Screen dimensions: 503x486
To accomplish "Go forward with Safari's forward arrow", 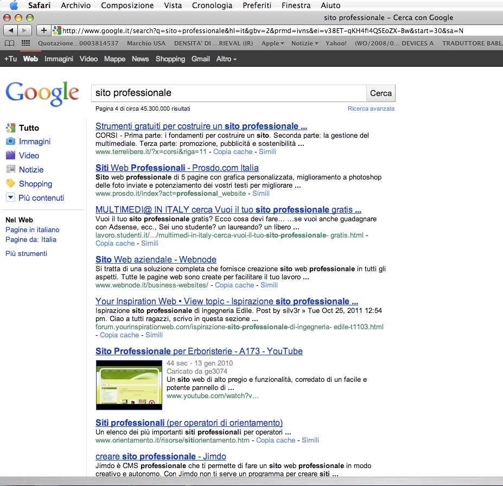I will 25,30.
